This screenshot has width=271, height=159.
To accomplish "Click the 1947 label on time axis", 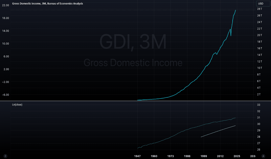I will coord(138,156).
